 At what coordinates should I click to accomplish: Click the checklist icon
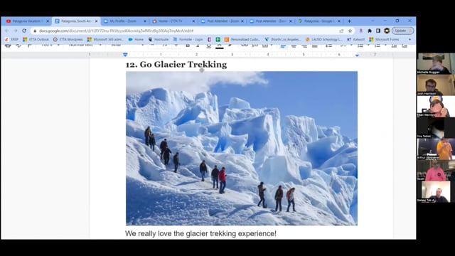[x=343, y=46]
